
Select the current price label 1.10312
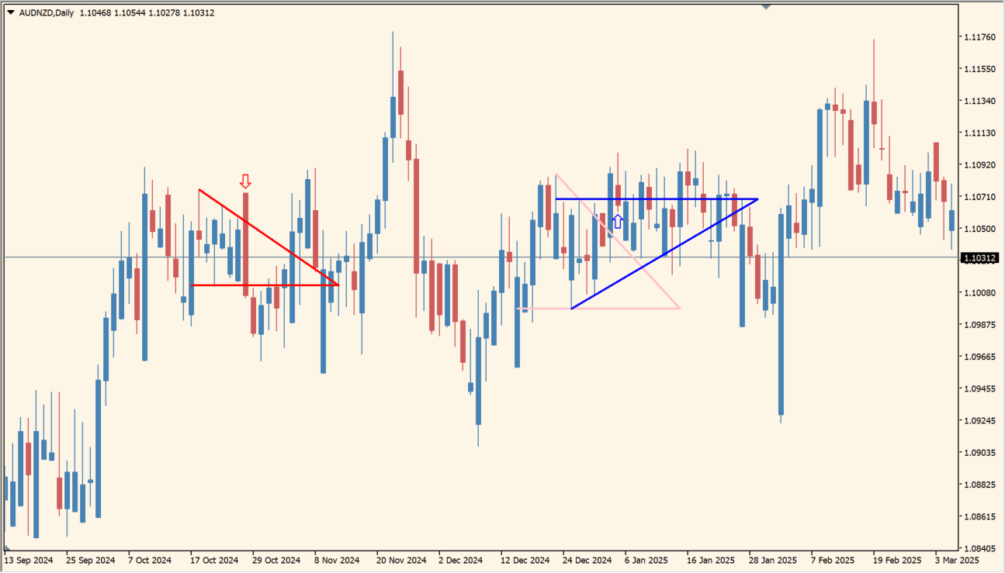[980, 258]
